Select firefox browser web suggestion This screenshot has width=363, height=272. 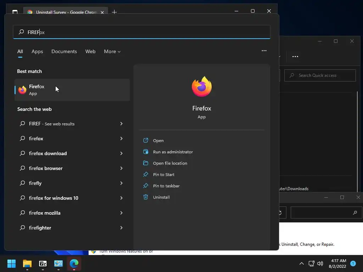72,168
